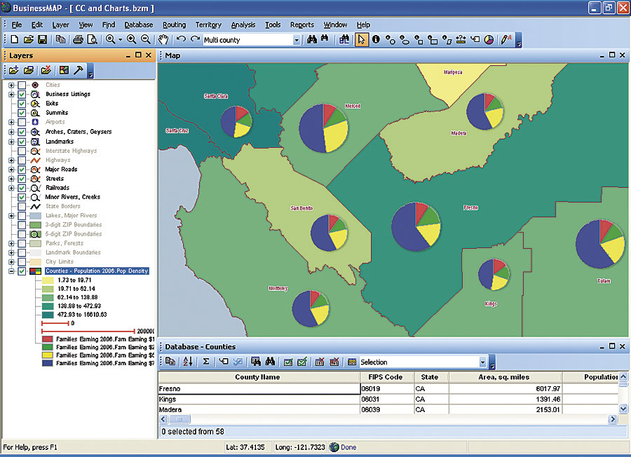Enable the Cities layer checkbox

point(22,85)
